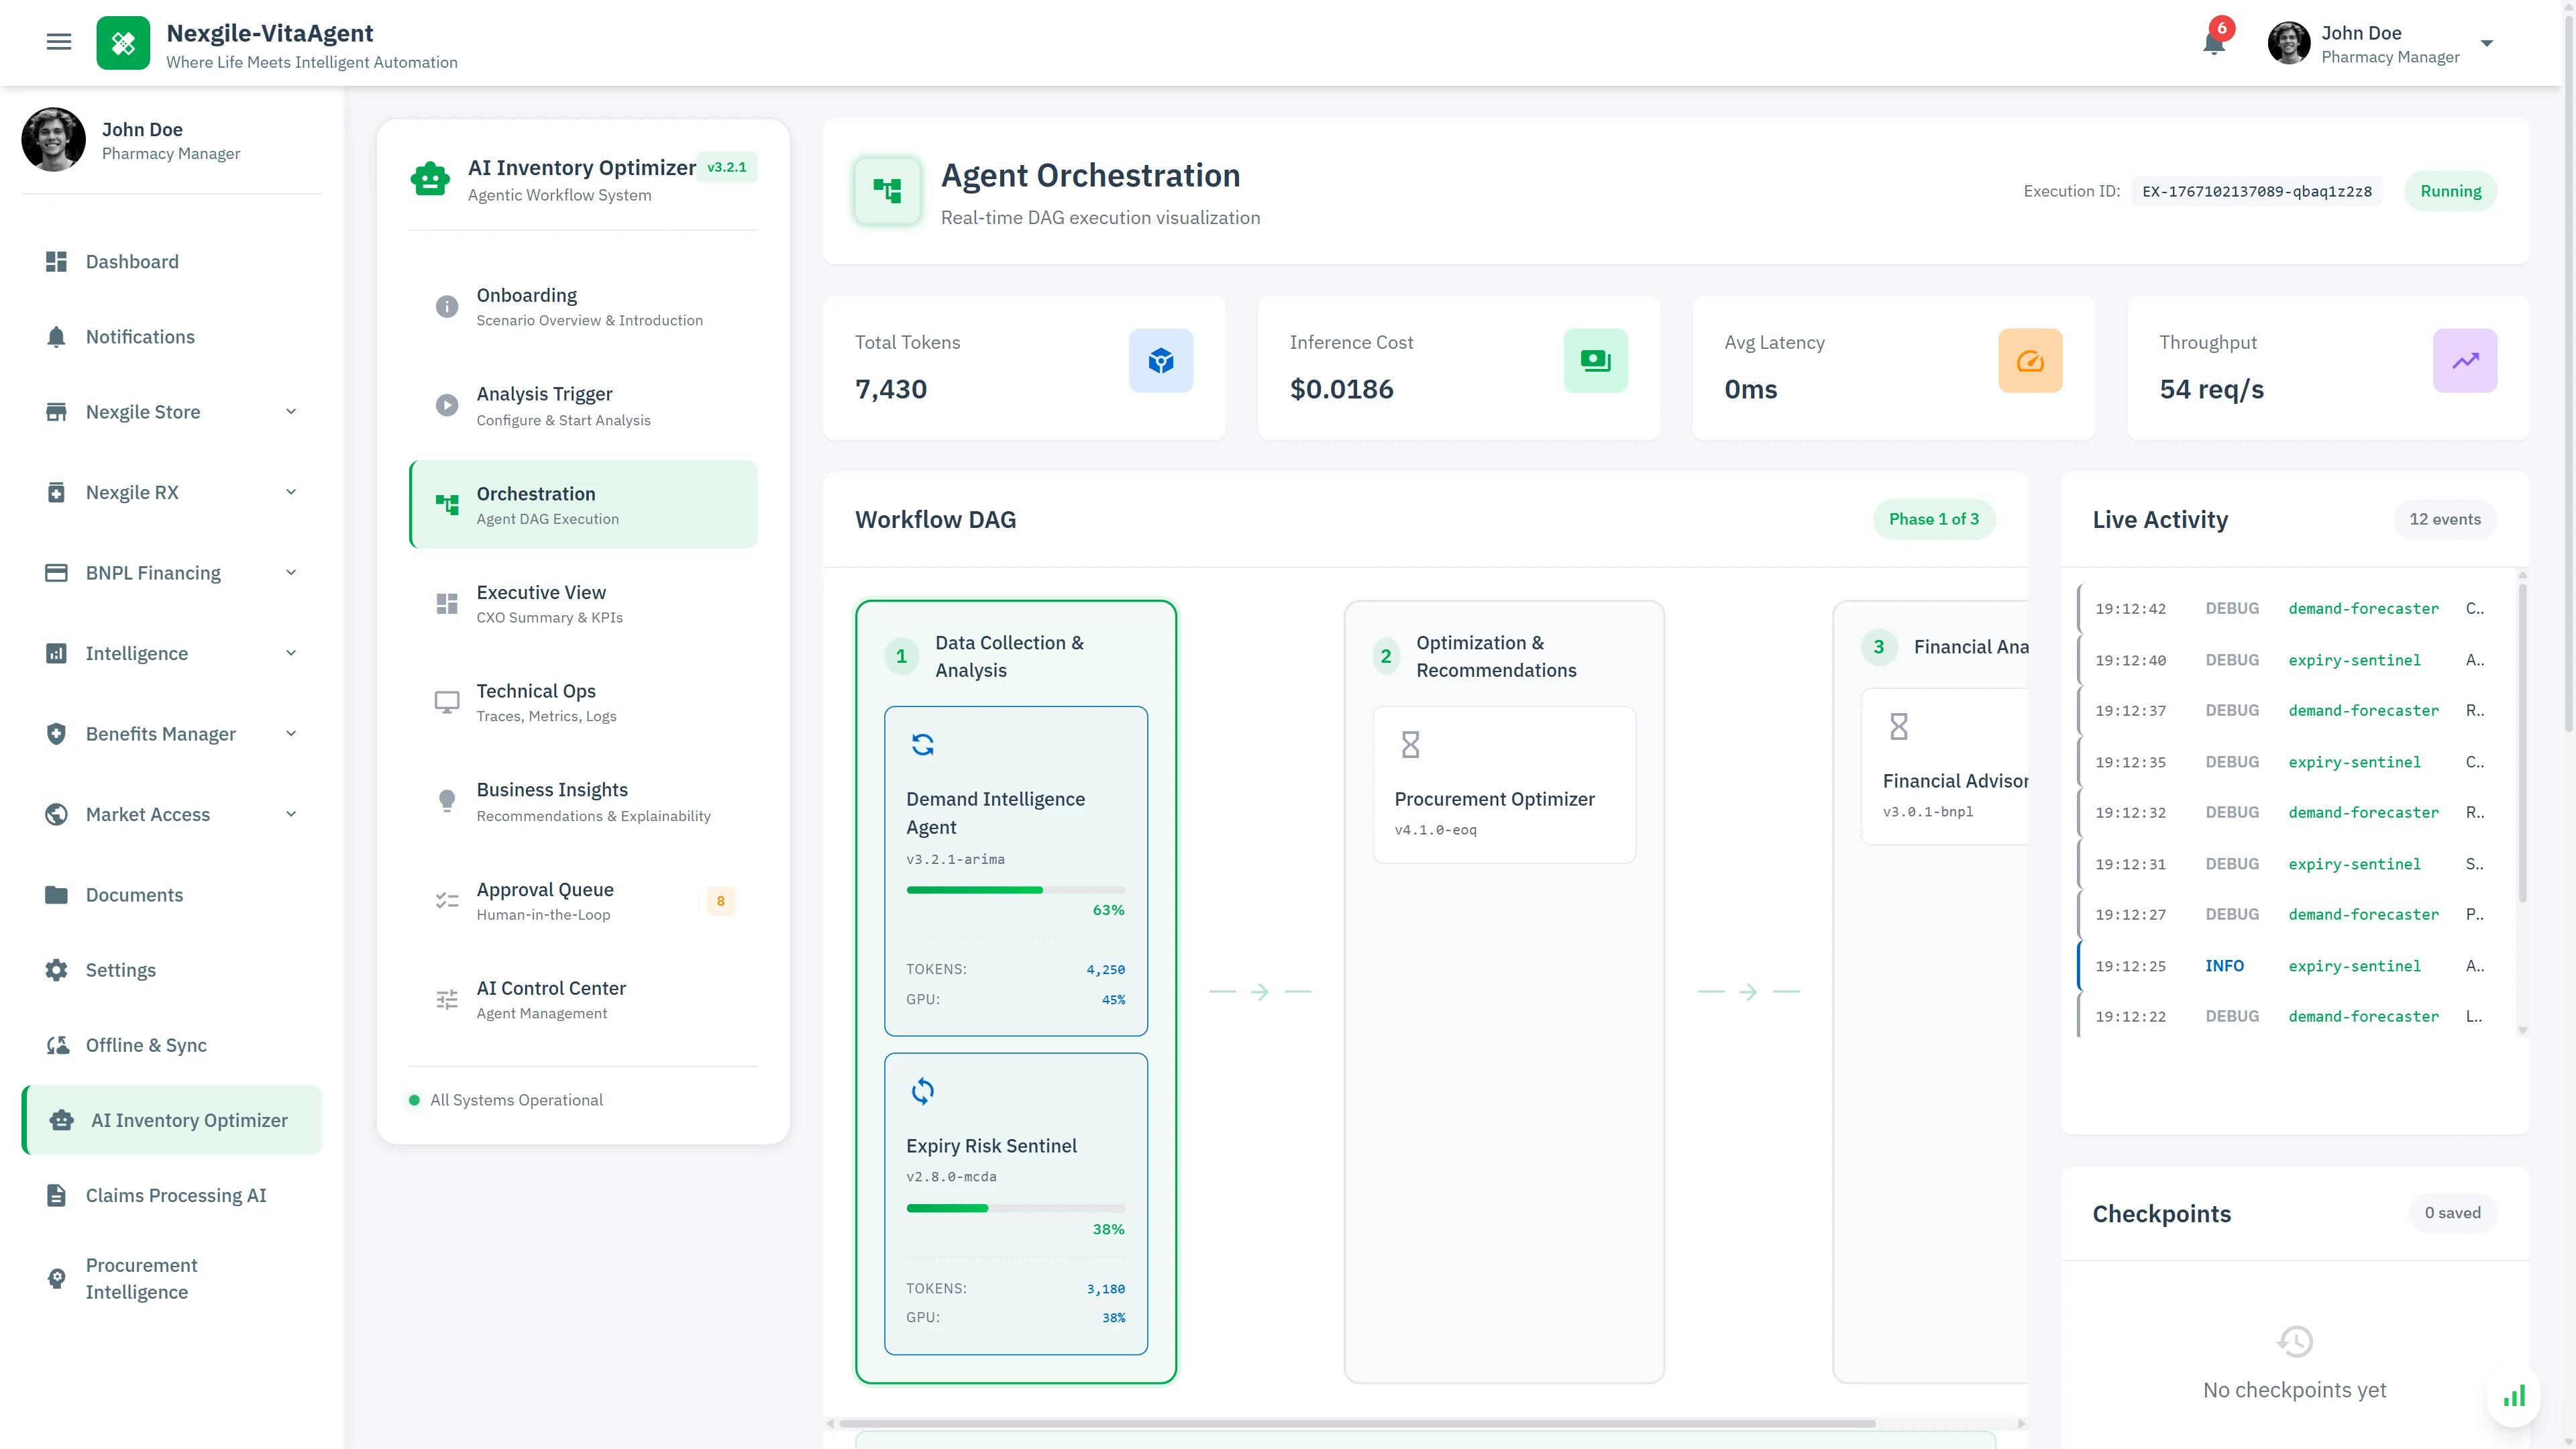Image resolution: width=2576 pixels, height=1449 pixels.
Task: Toggle the Phase 1 of 3 badge
Action: (1933, 519)
